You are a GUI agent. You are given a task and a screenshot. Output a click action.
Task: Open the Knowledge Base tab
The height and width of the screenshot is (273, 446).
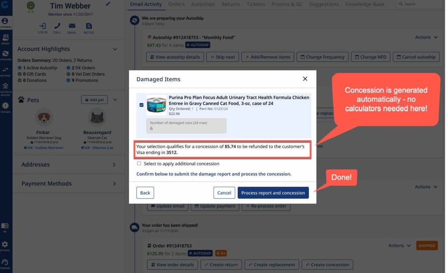[365, 4]
